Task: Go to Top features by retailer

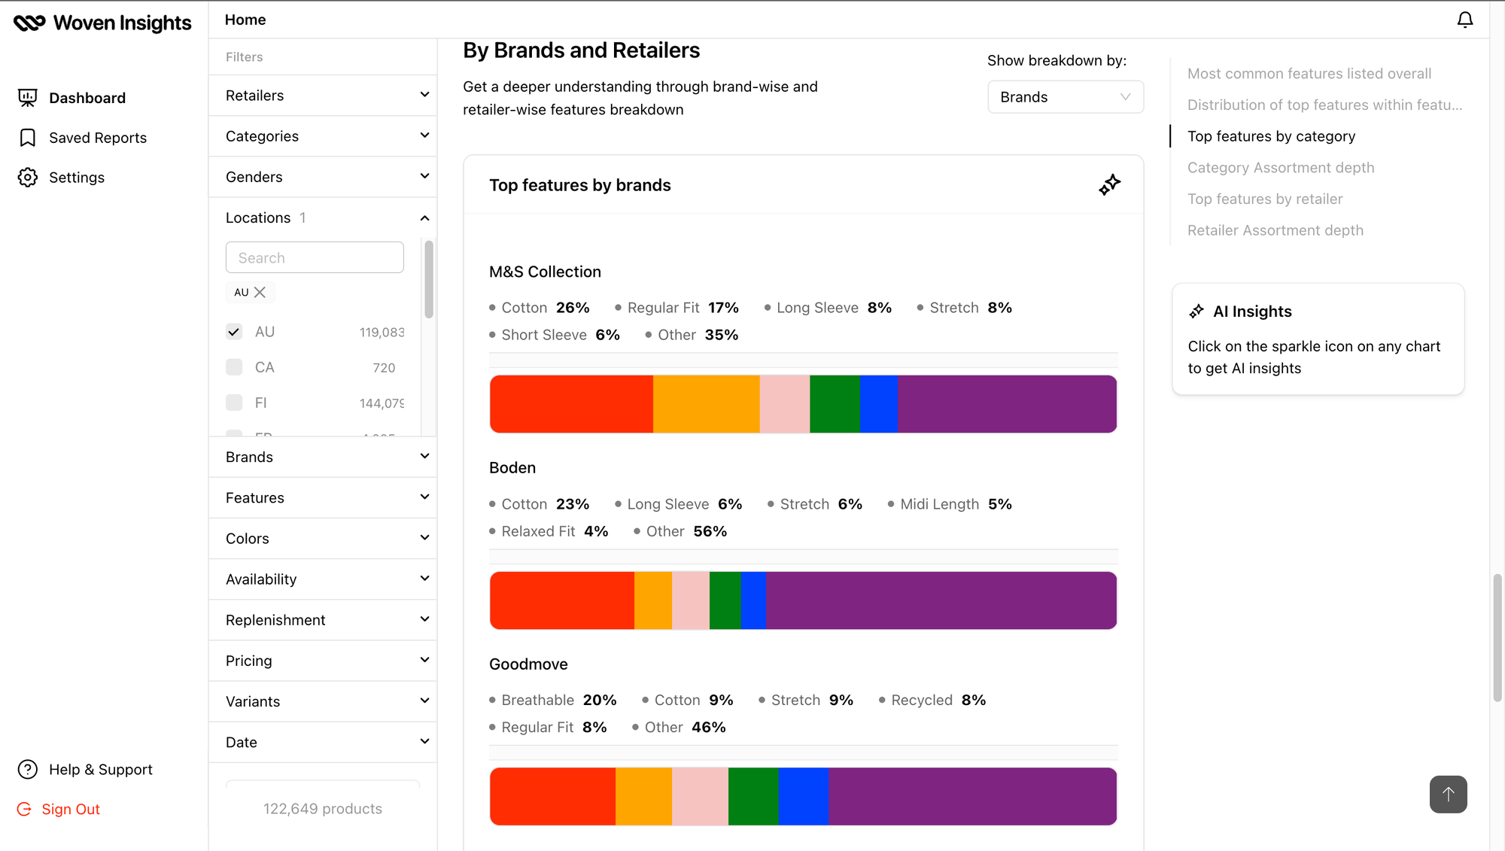Action: click(1264, 199)
